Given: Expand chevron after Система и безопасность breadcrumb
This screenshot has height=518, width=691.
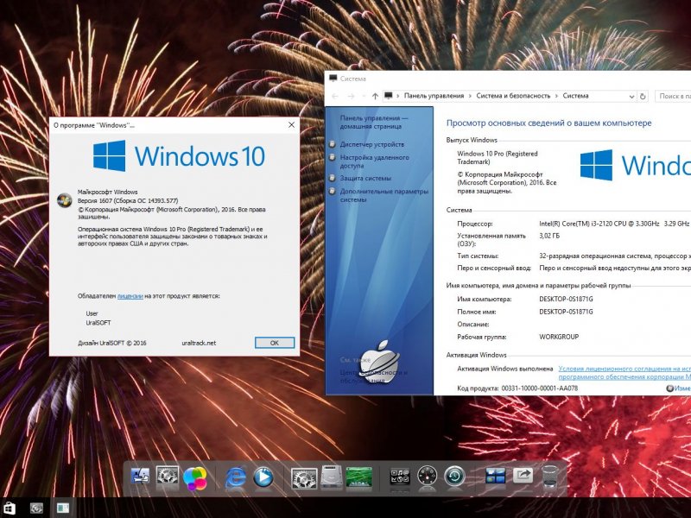Looking at the screenshot, I should click(556, 96).
